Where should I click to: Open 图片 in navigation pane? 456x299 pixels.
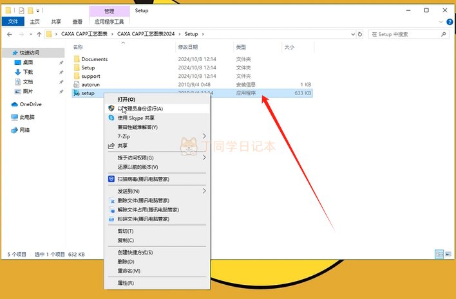click(28, 91)
